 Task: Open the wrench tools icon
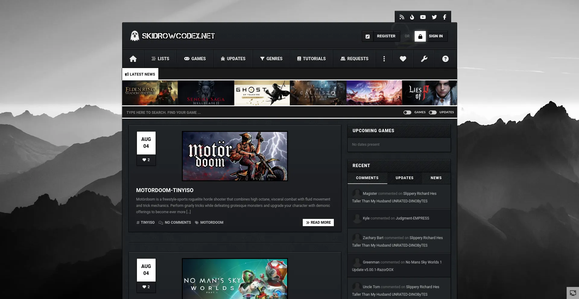424,59
